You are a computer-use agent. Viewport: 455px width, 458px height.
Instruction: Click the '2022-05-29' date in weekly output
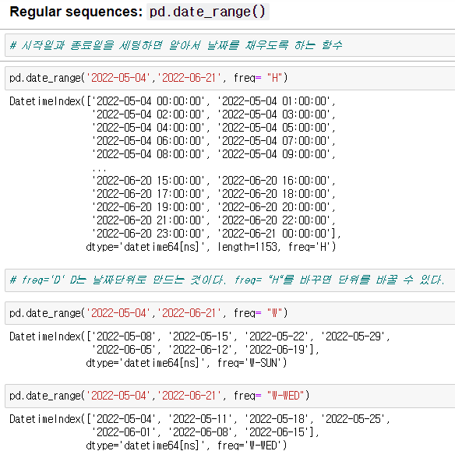point(353,336)
